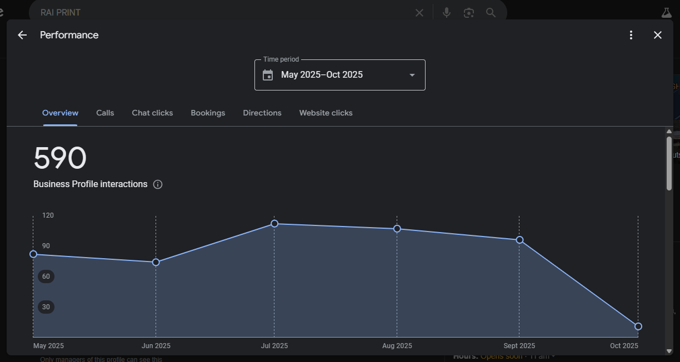Screen dimensions: 680x362
Task: View the Website clicks tab
Action: (x=326, y=113)
